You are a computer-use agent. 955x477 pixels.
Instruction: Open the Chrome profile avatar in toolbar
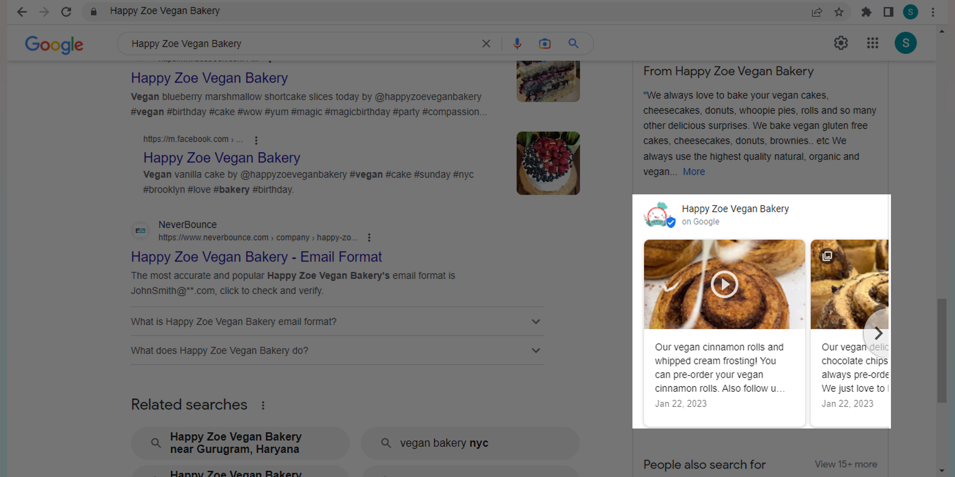tap(910, 12)
